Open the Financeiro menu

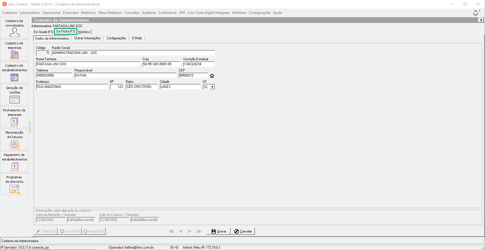coord(71,13)
